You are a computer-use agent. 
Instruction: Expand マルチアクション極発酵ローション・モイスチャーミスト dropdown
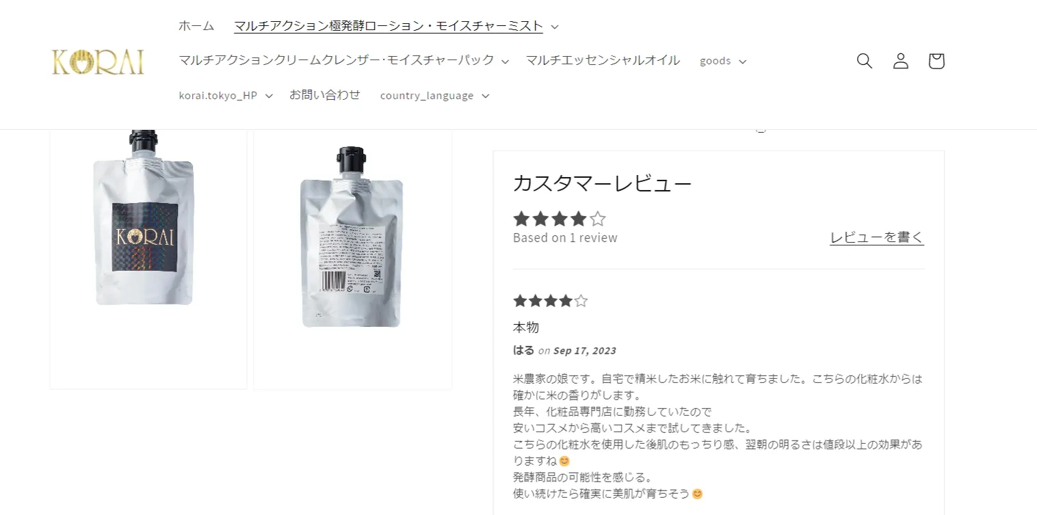[397, 26]
